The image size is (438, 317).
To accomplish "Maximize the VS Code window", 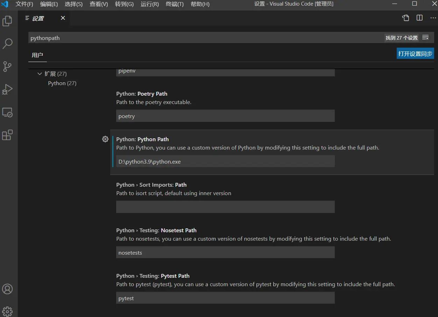I will (x=414, y=4).
